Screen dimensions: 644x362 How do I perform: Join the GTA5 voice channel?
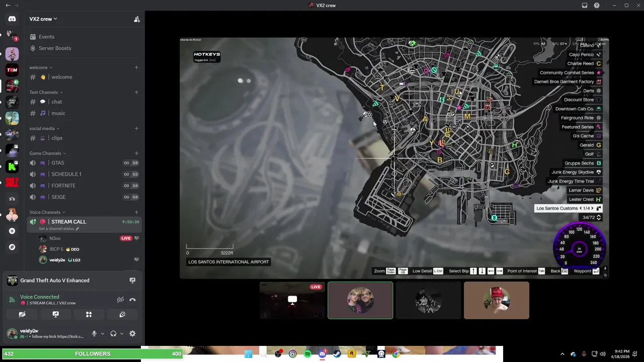pos(84,163)
